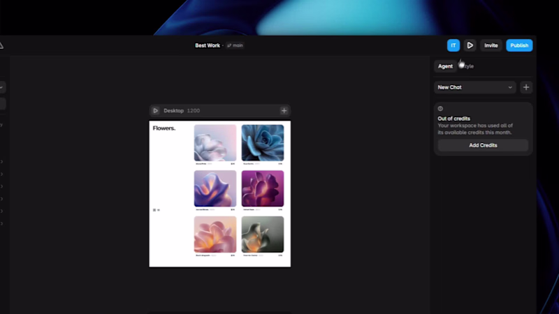Select the magenta velvet flower thumbnail
Screen dimensions: 559x314
click(x=263, y=188)
